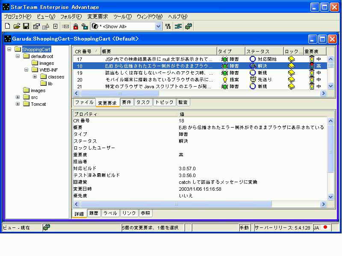Collapse the ShoppingCart root folder node

[9, 49]
